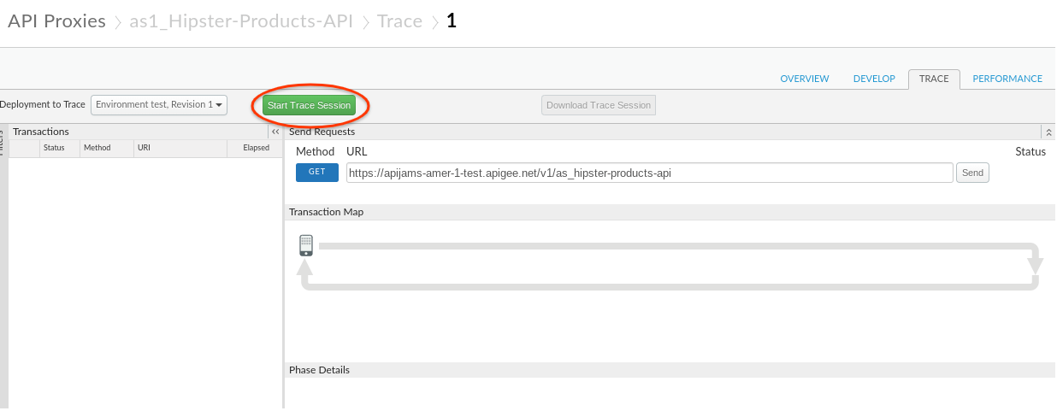Sort transactions by URI column header
The width and height of the screenshot is (1057, 411).
click(180, 148)
